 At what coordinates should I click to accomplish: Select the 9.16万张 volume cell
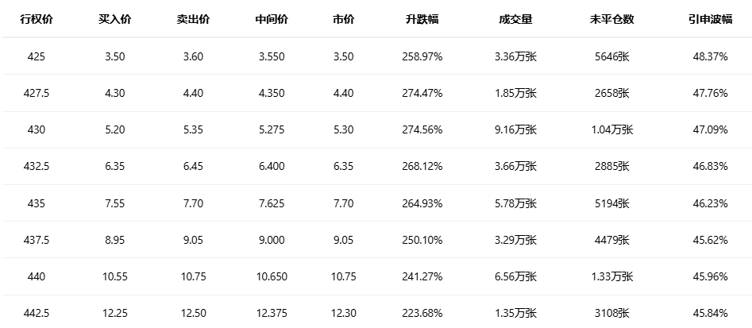[515, 129]
